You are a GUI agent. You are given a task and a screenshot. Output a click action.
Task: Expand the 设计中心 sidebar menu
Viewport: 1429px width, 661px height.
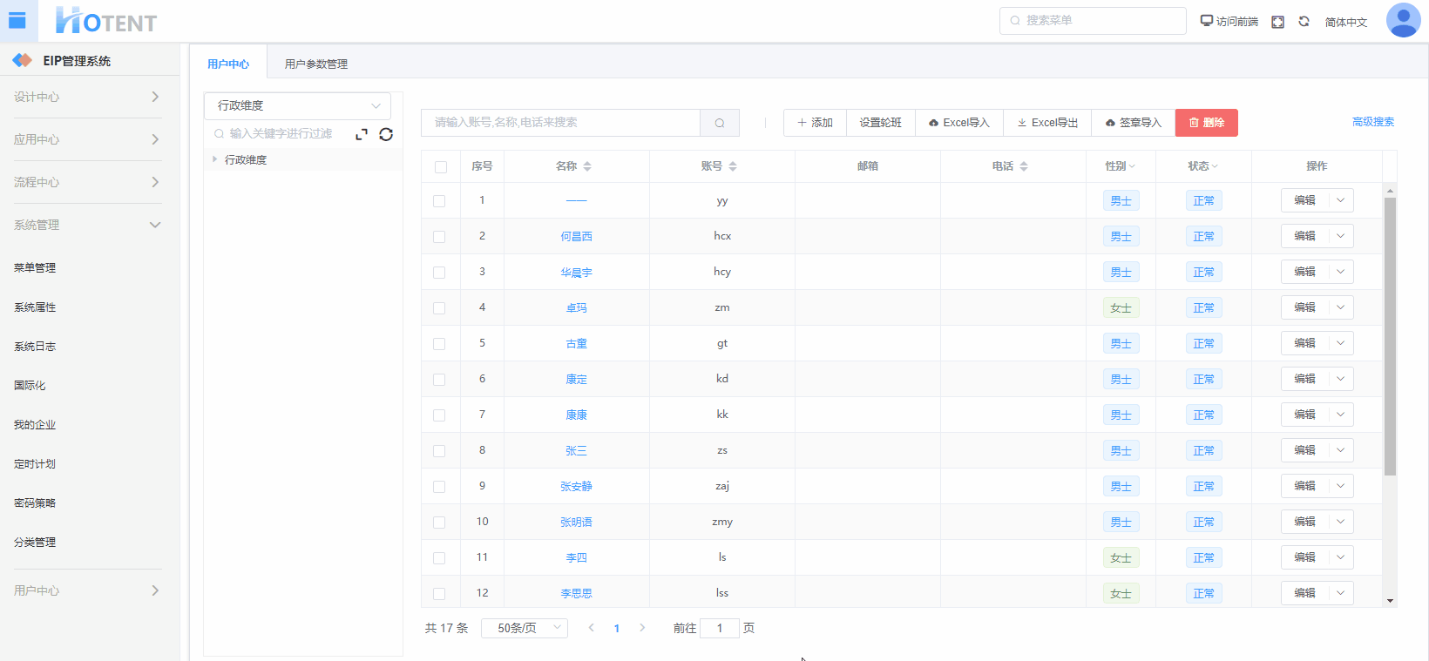pyautogui.click(x=87, y=97)
